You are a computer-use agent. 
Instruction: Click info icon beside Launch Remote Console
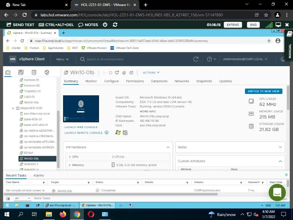(106, 132)
